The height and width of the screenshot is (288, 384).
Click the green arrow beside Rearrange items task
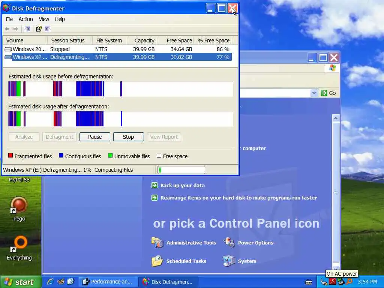(x=154, y=197)
